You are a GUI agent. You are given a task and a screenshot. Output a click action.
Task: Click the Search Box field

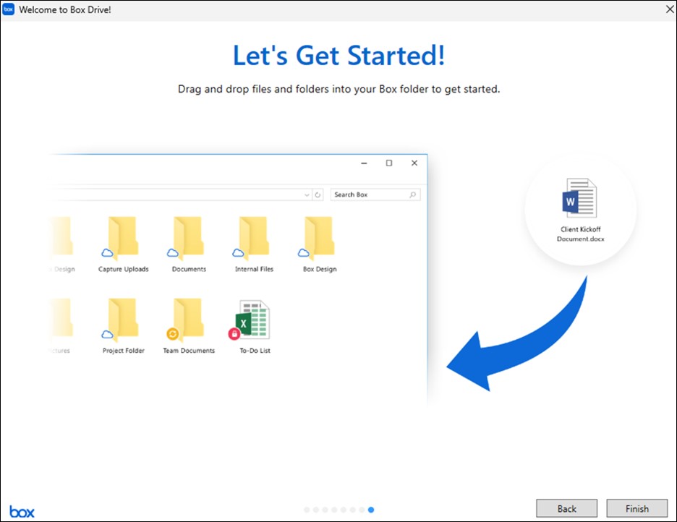pyautogui.click(x=375, y=194)
